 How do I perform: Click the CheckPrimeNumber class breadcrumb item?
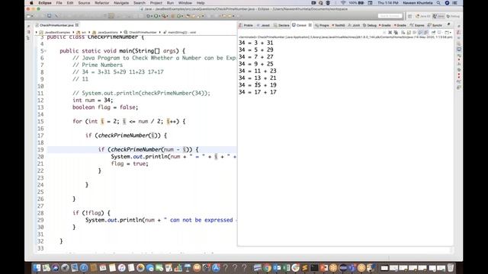coord(140,32)
